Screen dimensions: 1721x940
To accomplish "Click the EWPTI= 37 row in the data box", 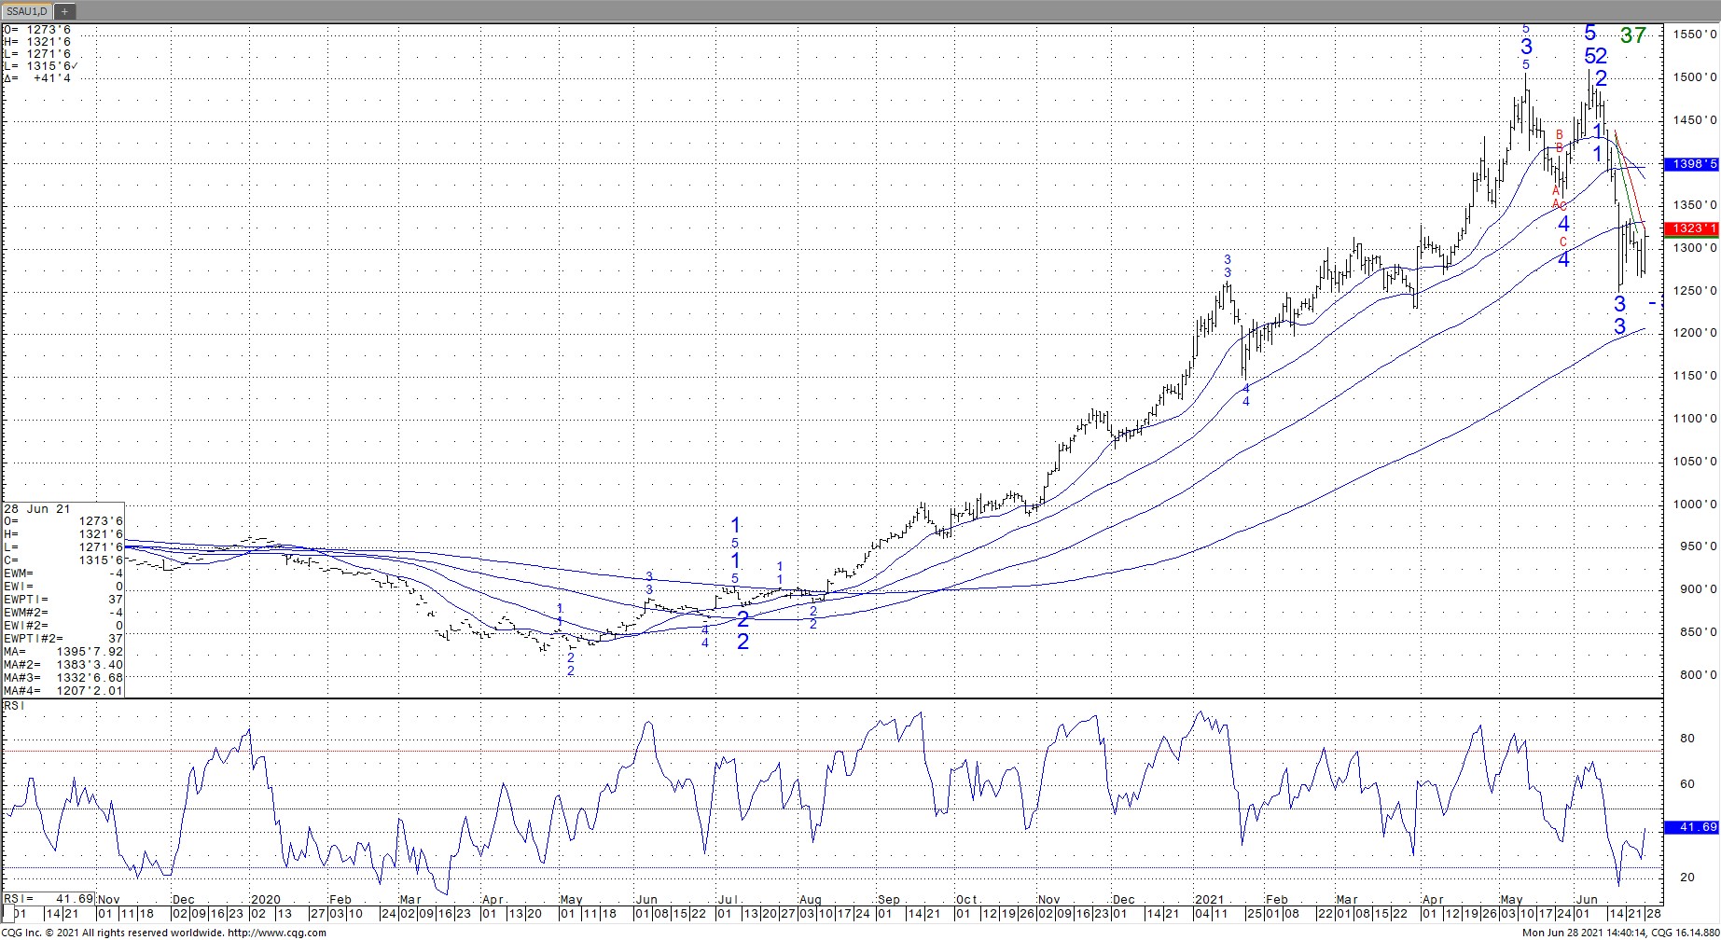I will coord(63,600).
